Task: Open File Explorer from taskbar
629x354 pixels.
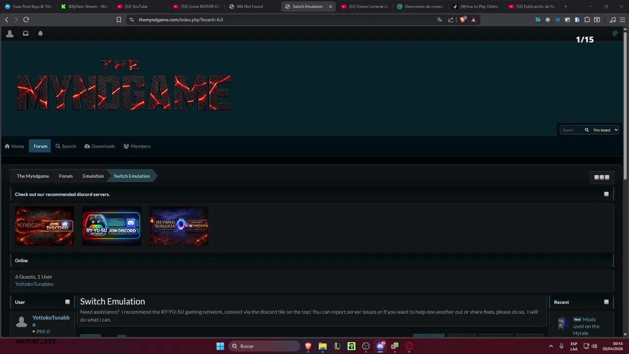Action: 322,346
